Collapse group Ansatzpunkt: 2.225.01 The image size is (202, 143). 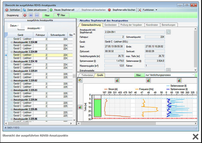[12, 71]
